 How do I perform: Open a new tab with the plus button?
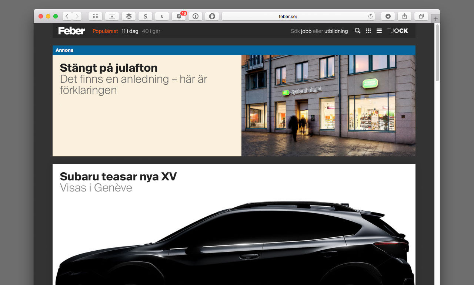click(435, 18)
